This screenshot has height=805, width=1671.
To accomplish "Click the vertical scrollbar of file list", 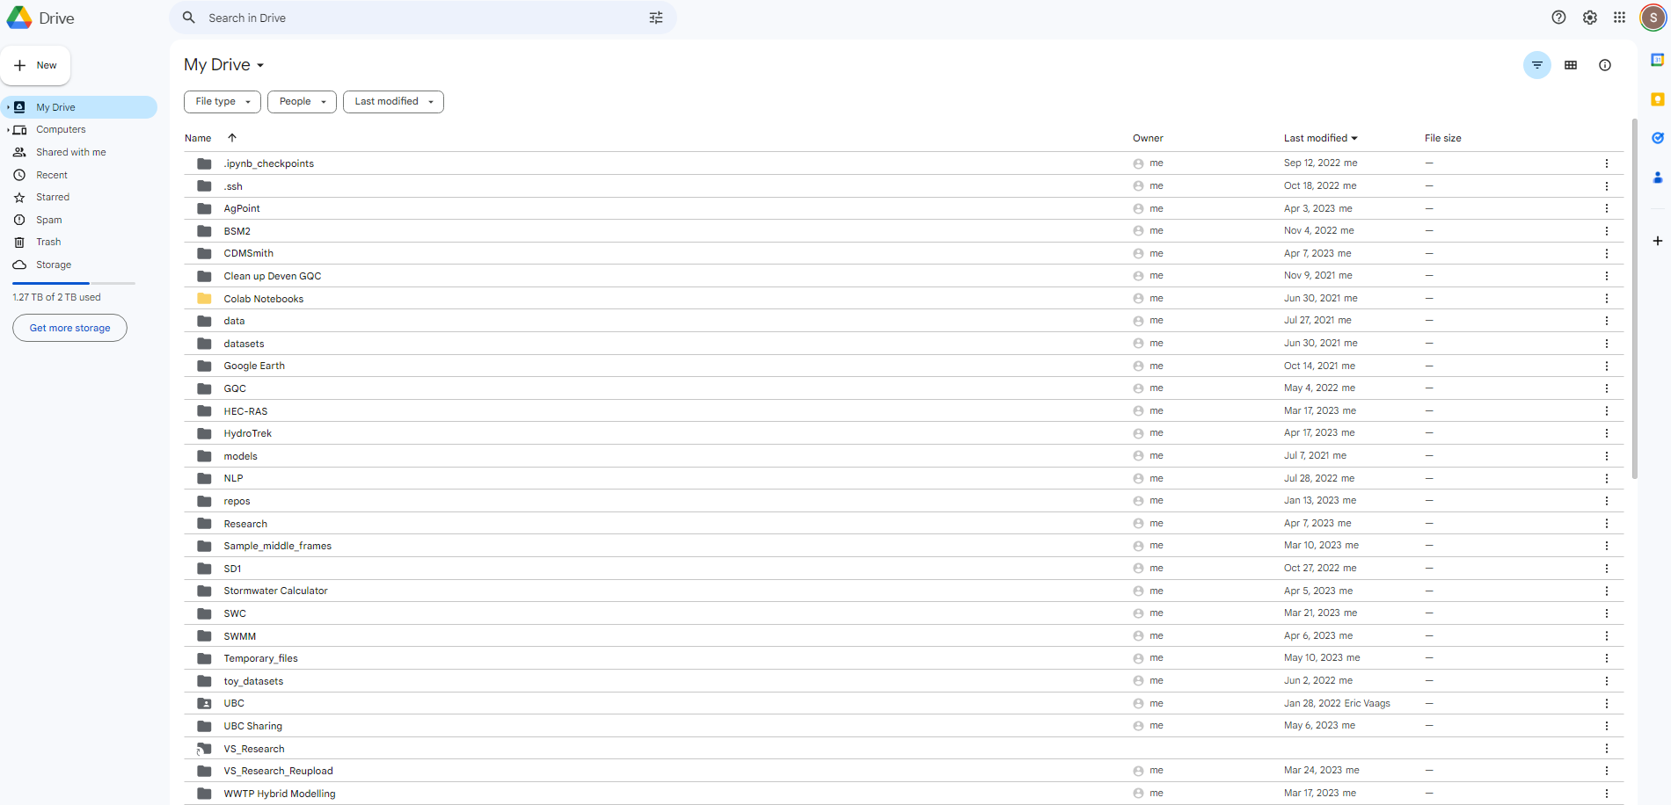I will tap(1634, 299).
